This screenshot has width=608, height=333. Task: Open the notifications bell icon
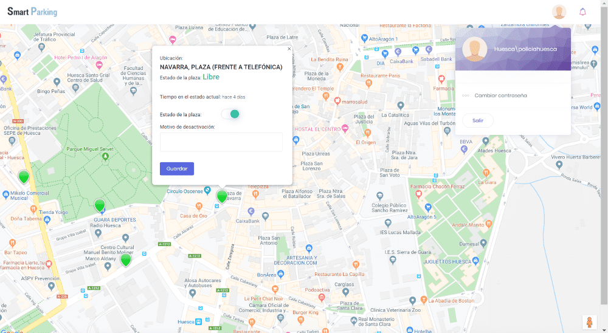pyautogui.click(x=582, y=12)
